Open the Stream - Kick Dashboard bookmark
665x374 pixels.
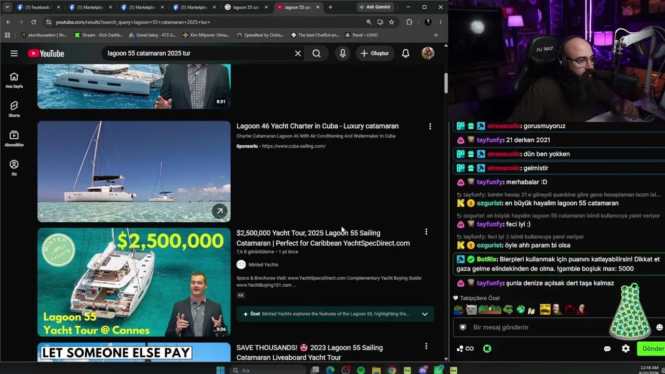pyautogui.click(x=99, y=35)
